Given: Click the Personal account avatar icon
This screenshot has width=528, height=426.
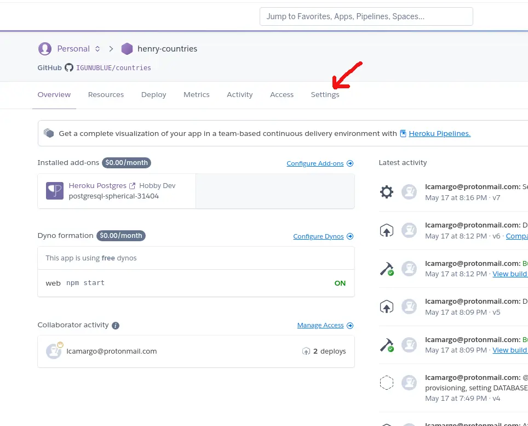Looking at the screenshot, I should pyautogui.click(x=45, y=49).
